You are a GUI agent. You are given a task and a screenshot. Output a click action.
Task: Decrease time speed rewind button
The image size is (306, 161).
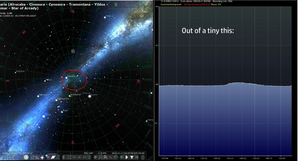122,157
